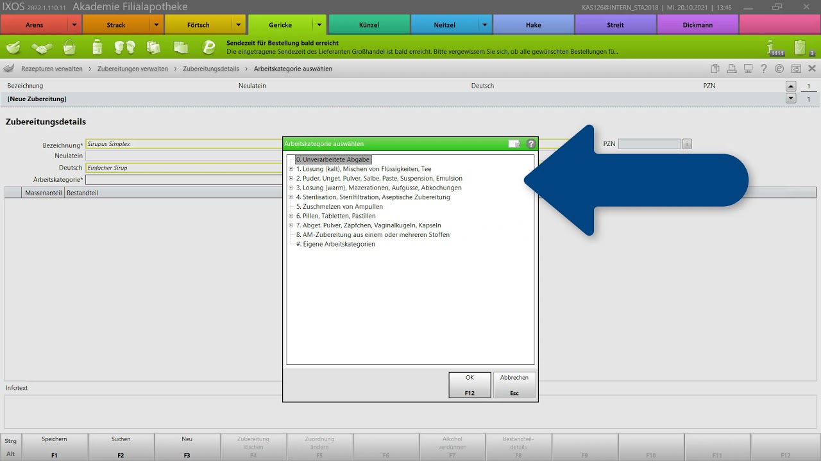Click the dialog help question mark icon
Screen dimensions: 821x461
pyautogui.click(x=531, y=144)
